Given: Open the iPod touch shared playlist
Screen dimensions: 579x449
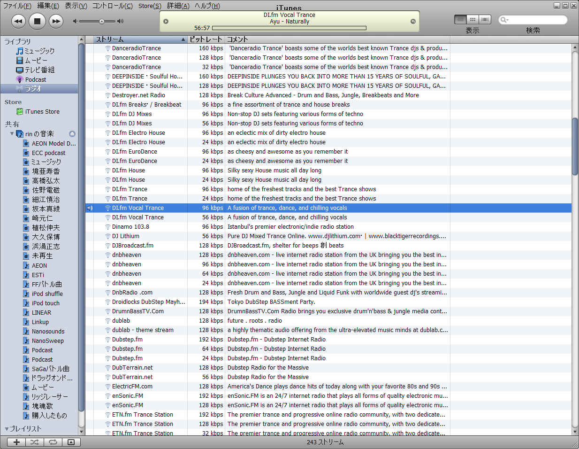Looking at the screenshot, I should [x=41, y=303].
